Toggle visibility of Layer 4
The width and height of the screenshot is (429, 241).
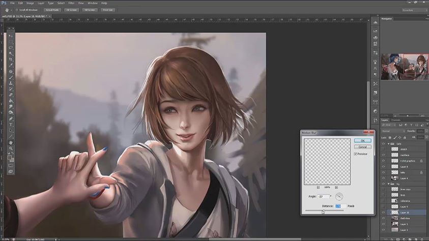[383, 178]
